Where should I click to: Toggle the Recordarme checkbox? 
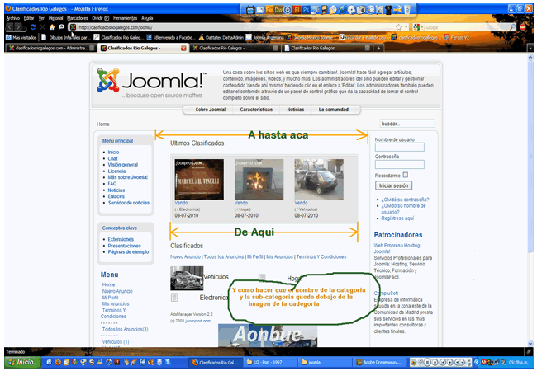[x=406, y=175]
